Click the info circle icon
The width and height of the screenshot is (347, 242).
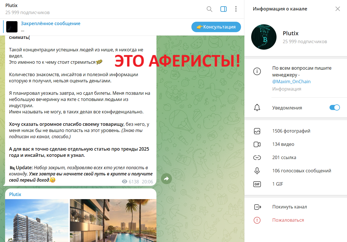[257, 72]
